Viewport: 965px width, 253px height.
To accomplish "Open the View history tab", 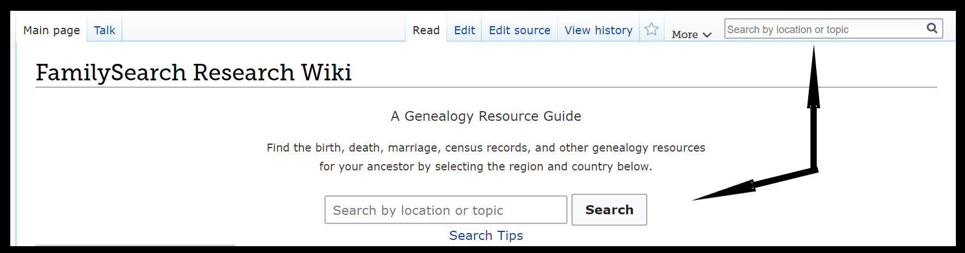I will click(598, 30).
